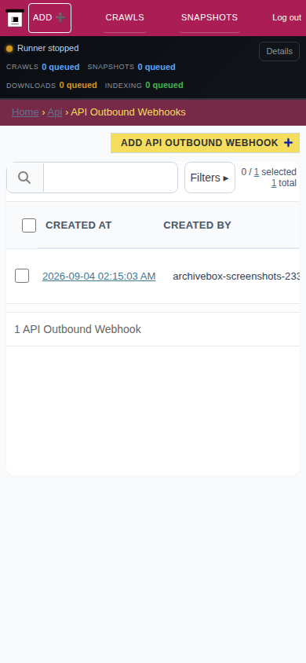Open the SNAPSHOTS tab
The height and width of the screenshot is (663, 306).
[209, 18]
